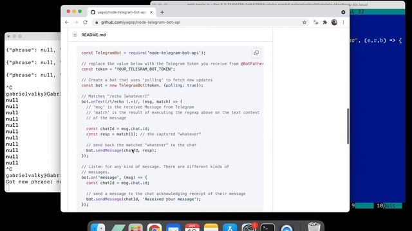
Task: Click the Chrome page vertical scrollbar
Action: tap(348, 126)
